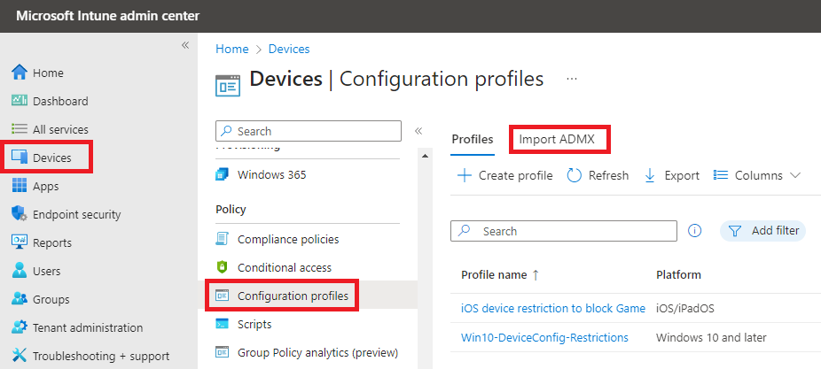Click the Add filter button

[762, 230]
